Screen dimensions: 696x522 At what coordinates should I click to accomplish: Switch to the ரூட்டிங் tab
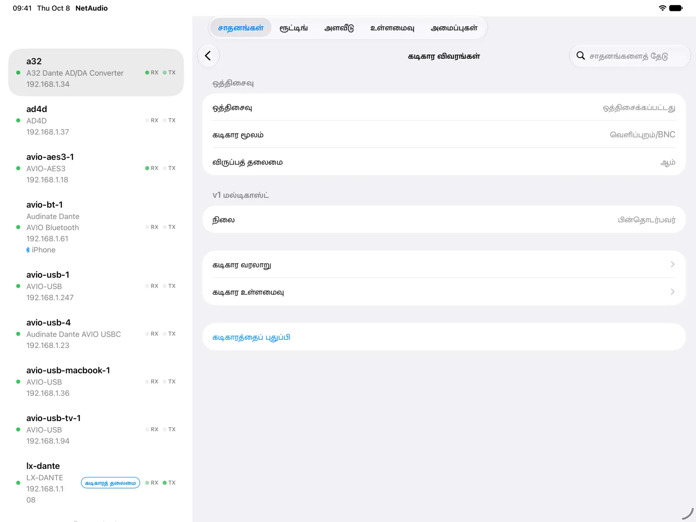point(294,28)
